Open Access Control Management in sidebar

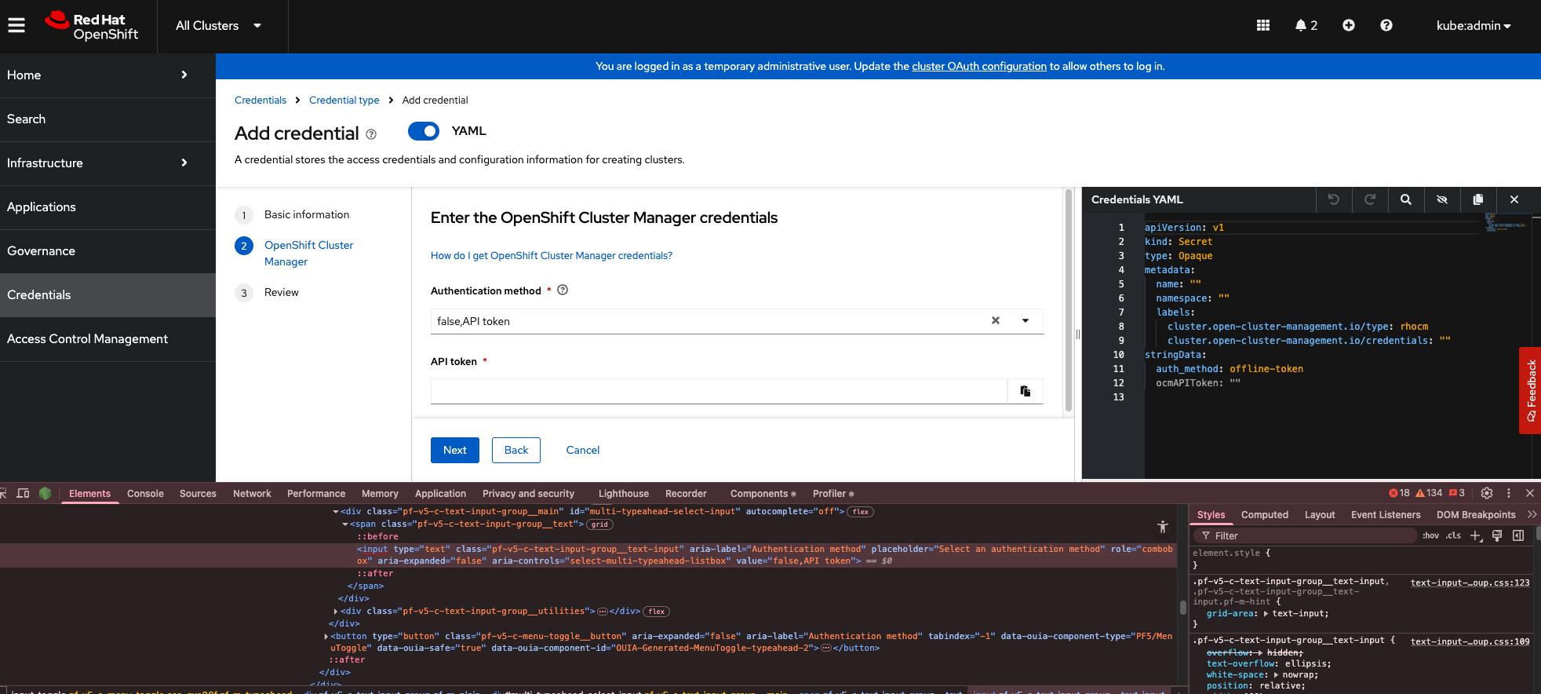(x=107, y=339)
